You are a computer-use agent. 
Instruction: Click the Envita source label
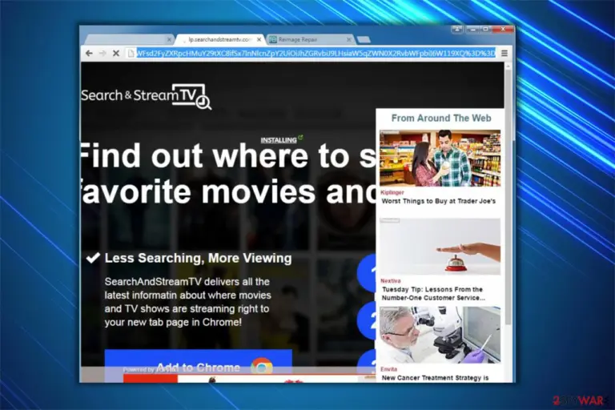[388, 369]
